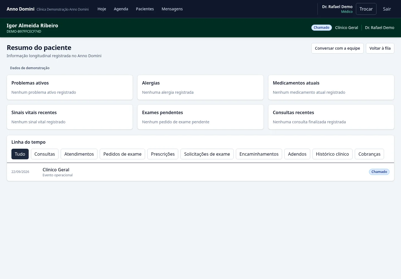Click the Dados de demonstração label
Viewport: 401px width, 279px height.
point(30,68)
